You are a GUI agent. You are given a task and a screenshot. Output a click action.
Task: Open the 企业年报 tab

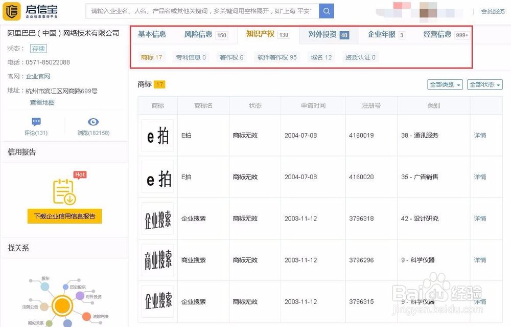pos(386,35)
